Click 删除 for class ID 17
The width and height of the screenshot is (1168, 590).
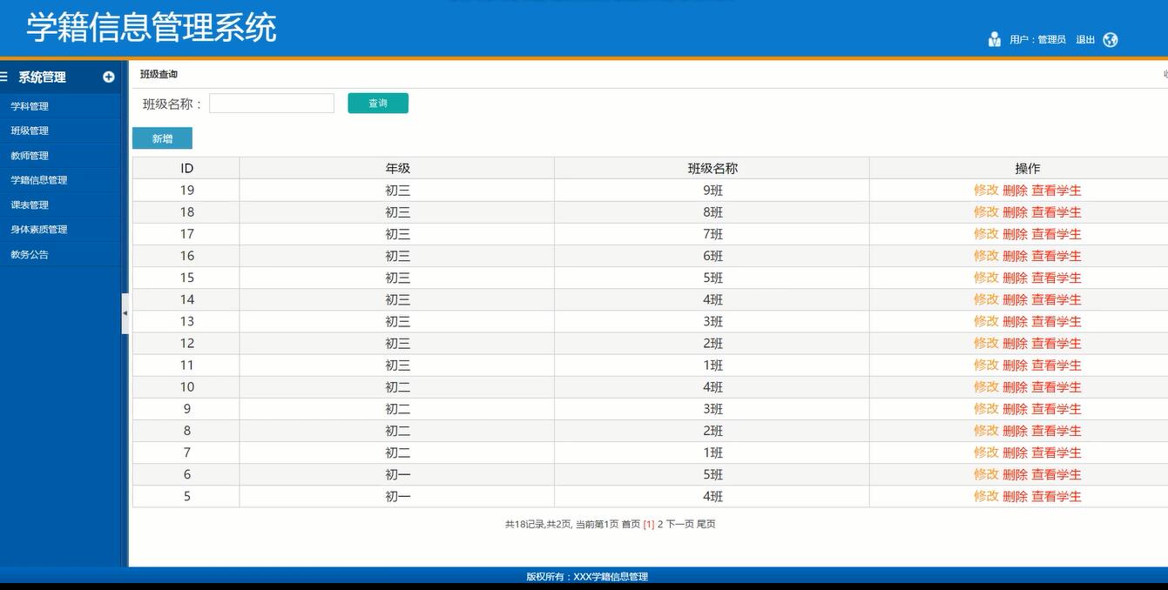[1015, 234]
